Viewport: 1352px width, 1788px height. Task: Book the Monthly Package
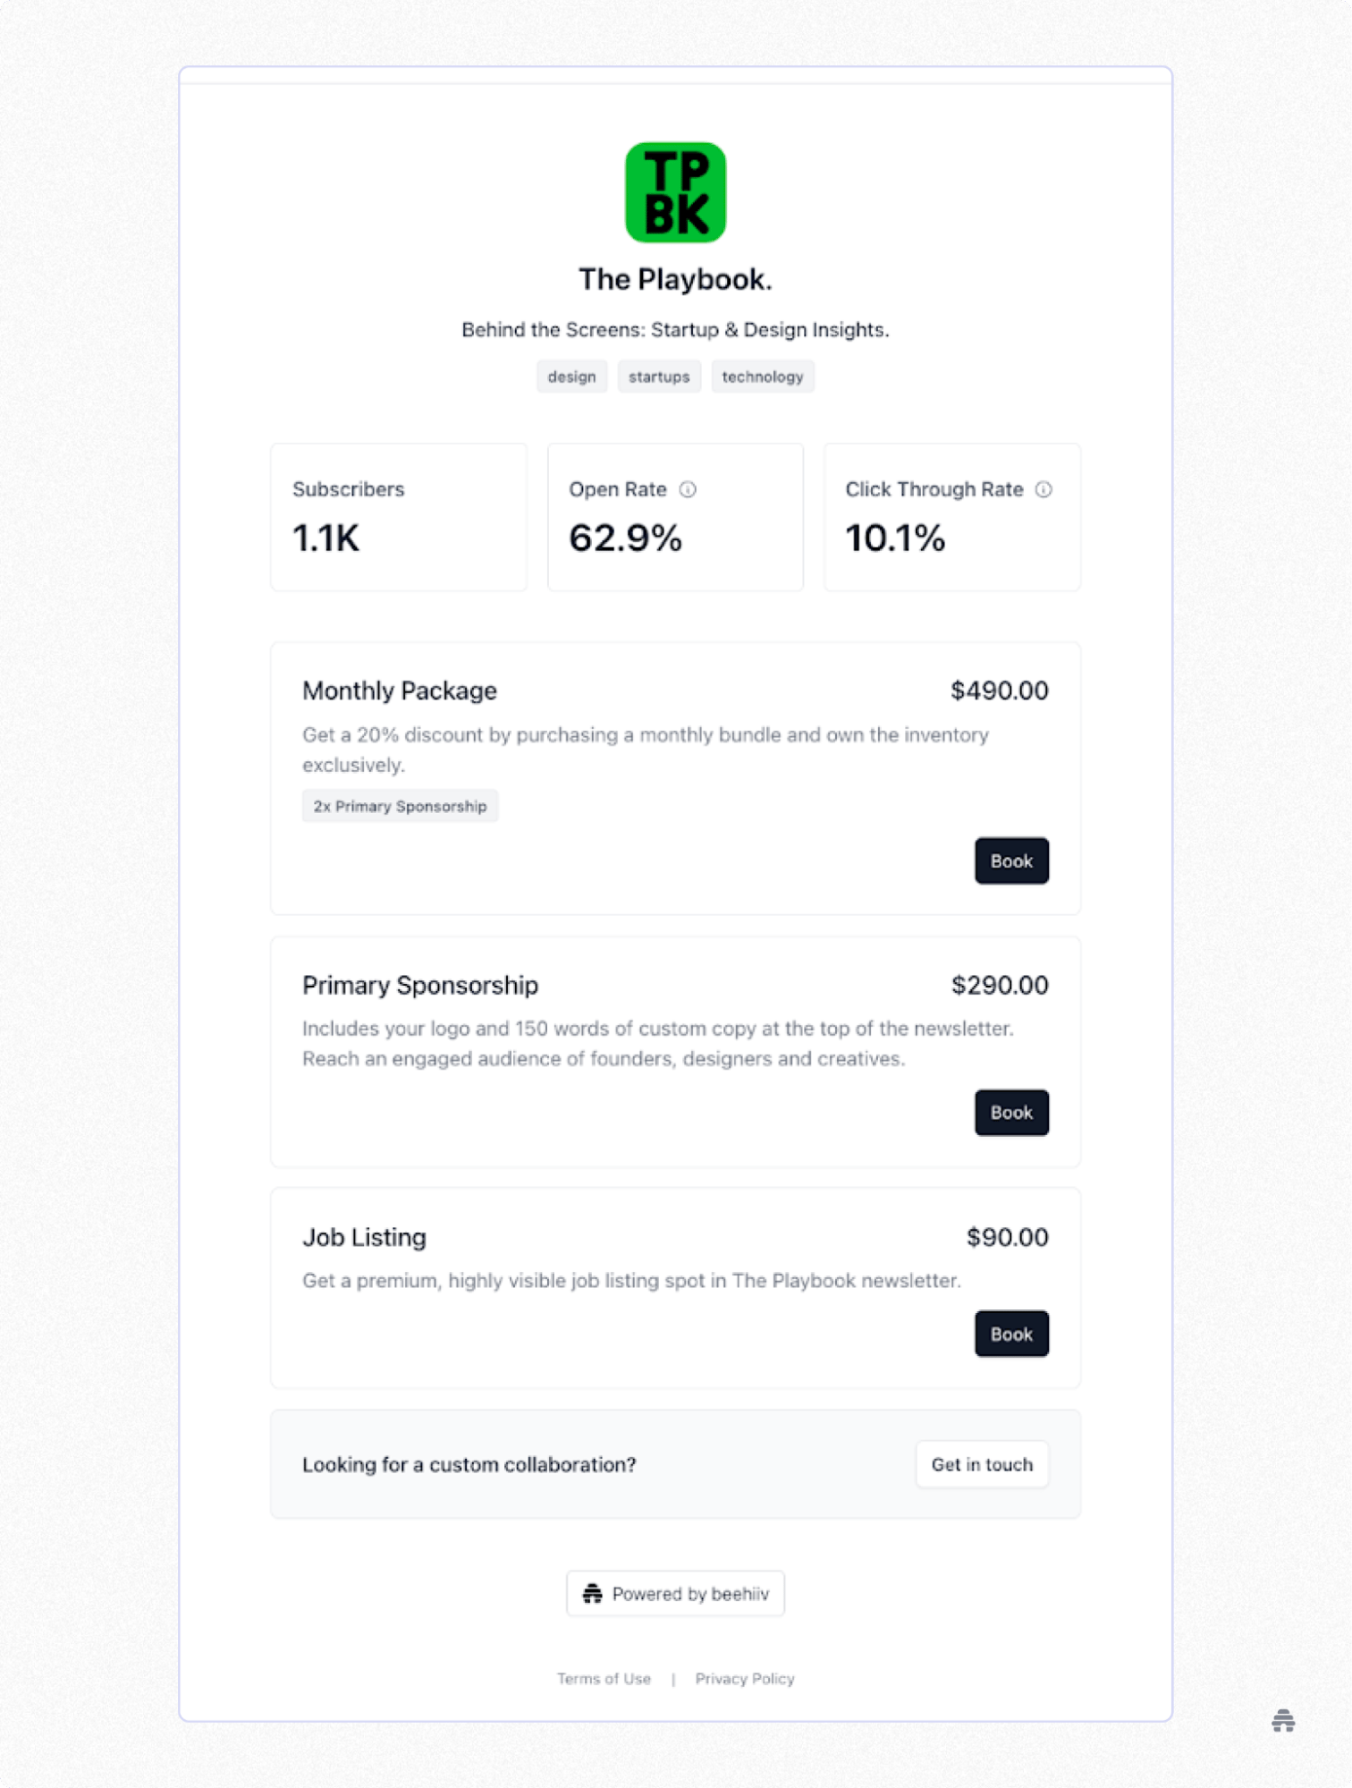pos(1011,860)
